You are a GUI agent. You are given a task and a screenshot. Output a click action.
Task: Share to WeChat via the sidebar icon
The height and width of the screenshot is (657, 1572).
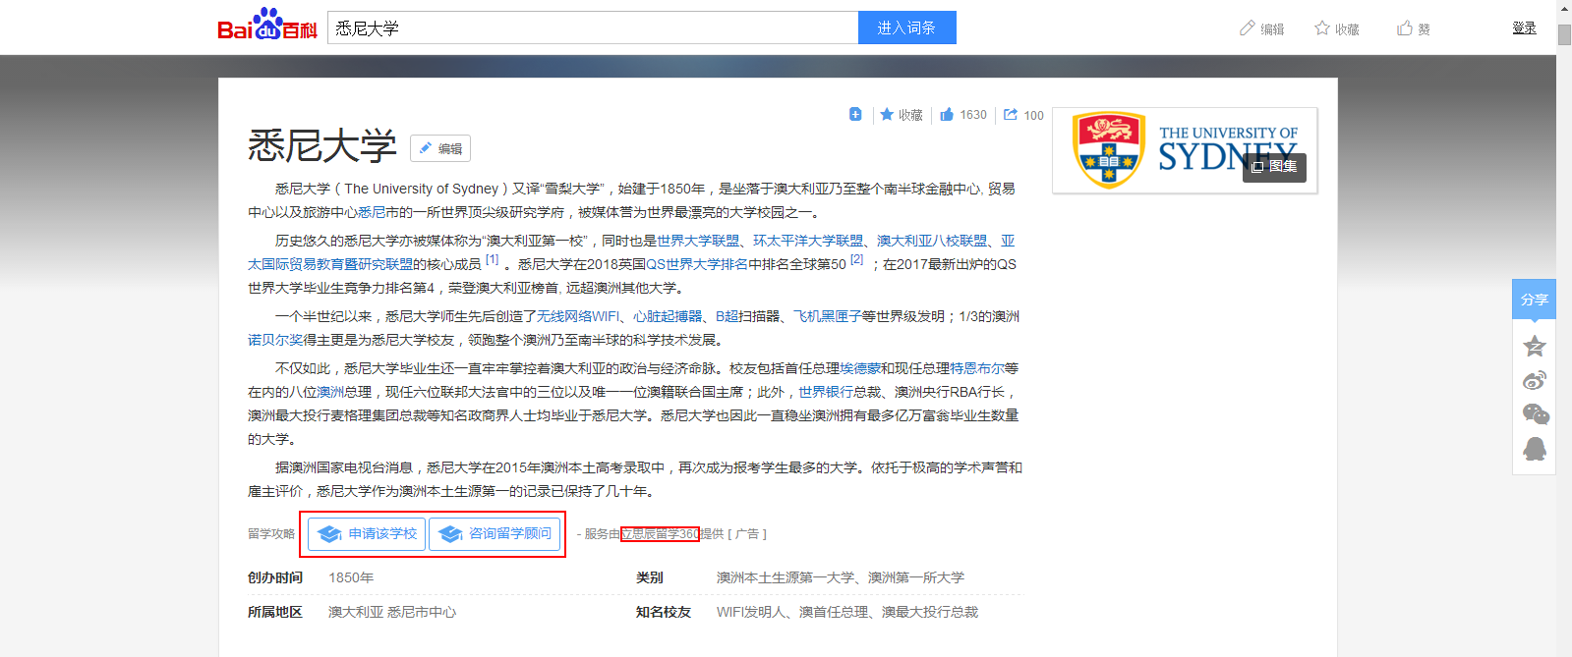click(1535, 414)
